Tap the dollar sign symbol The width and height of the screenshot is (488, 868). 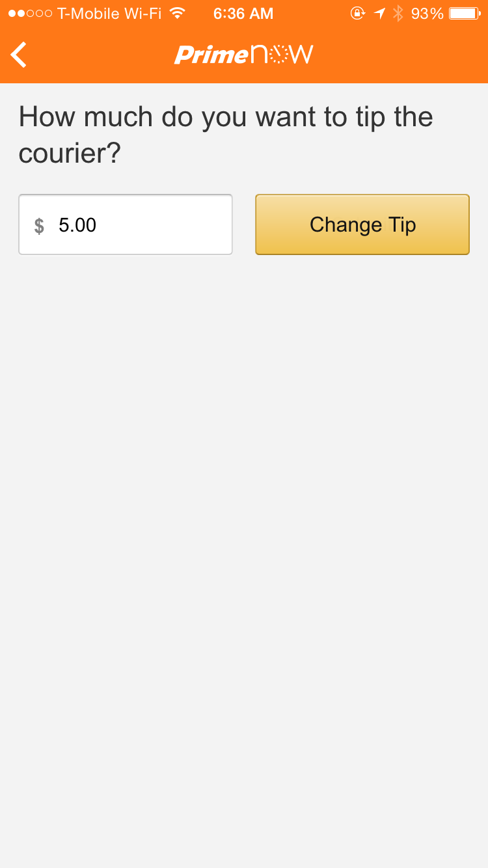click(39, 226)
